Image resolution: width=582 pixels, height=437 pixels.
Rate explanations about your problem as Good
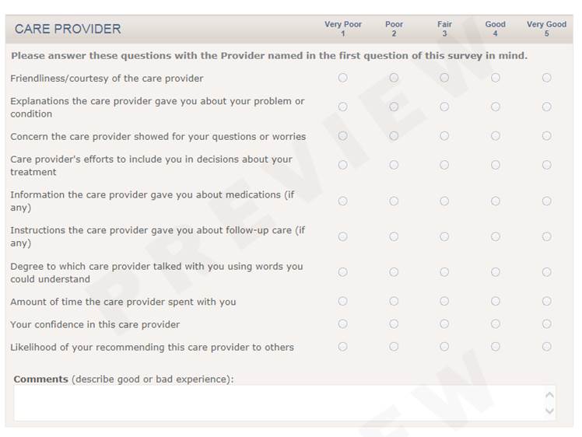(496, 107)
